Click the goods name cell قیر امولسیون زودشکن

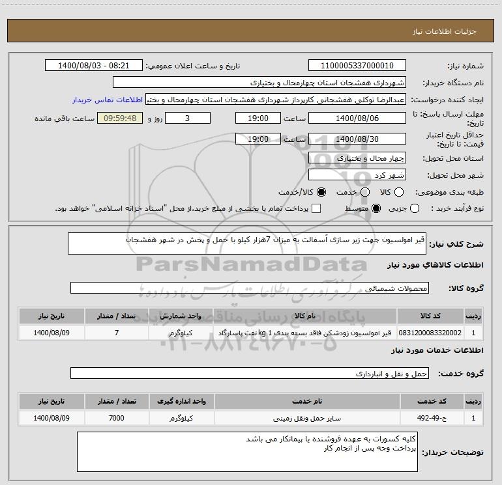click(305, 333)
